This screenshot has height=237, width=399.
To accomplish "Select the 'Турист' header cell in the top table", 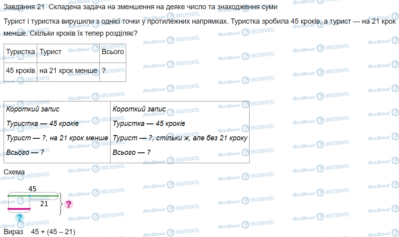I will point(50,52).
